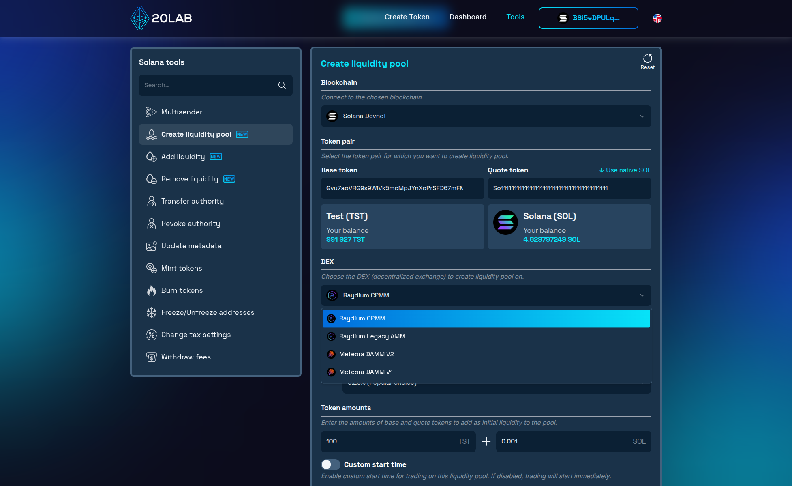Viewport: 792px width, 486px height.
Task: Click the Base token address field
Action: (402, 188)
